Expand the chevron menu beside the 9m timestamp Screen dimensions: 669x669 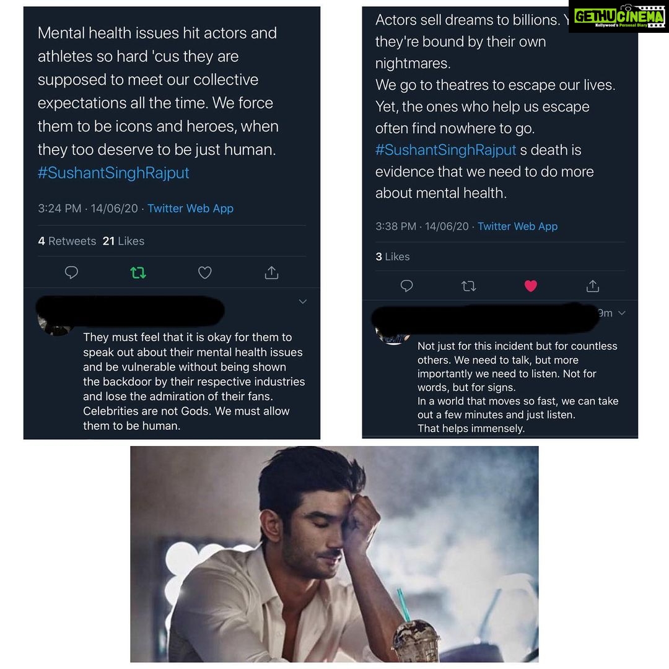pyautogui.click(x=622, y=313)
